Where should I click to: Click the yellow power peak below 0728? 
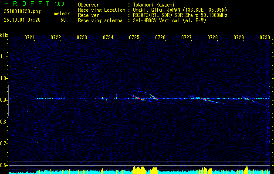(x=206, y=171)
